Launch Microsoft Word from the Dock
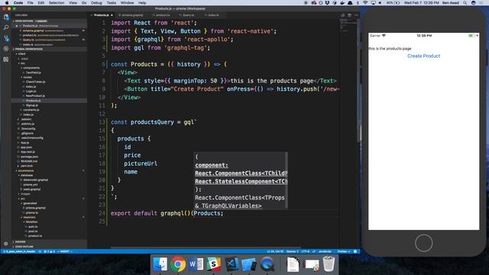Screen dimensions: 489x275 coord(196,264)
